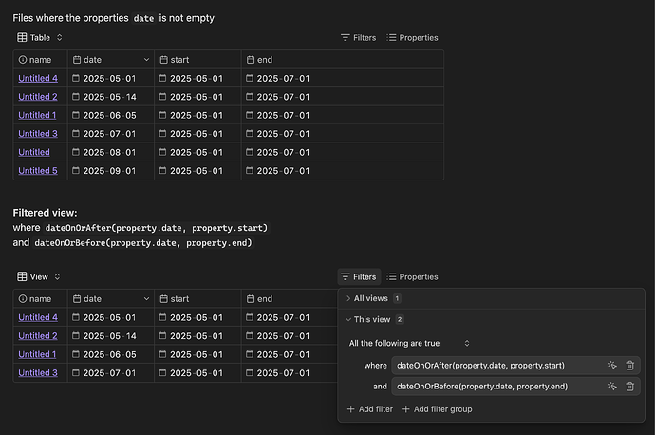Viewport: 655px width, 435px height.
Task: Select end cell 2025-07-01 in top Untitled 5 row
Action: [x=343, y=171]
